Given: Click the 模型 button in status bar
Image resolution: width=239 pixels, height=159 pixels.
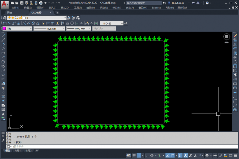Looking at the screenshot, I should [x=129, y=156].
